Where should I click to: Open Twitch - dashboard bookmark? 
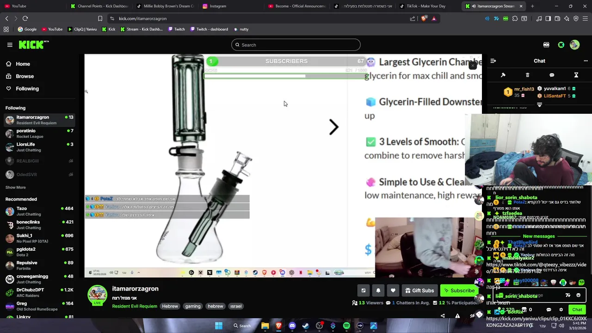209,29
